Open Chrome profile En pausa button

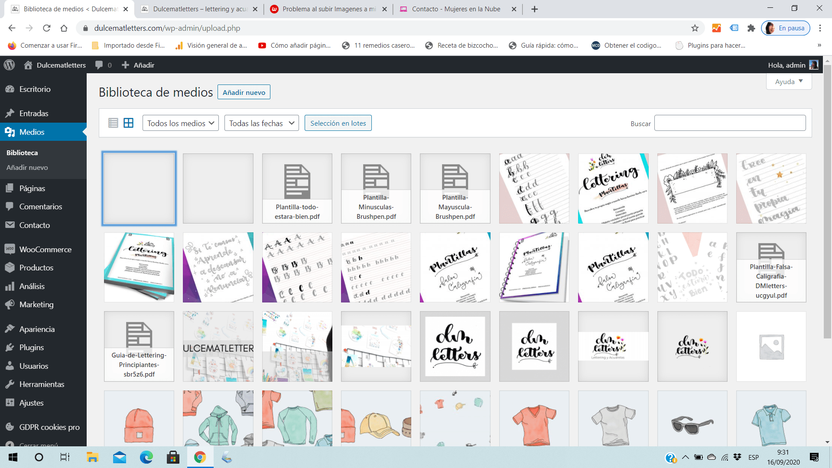(786, 28)
